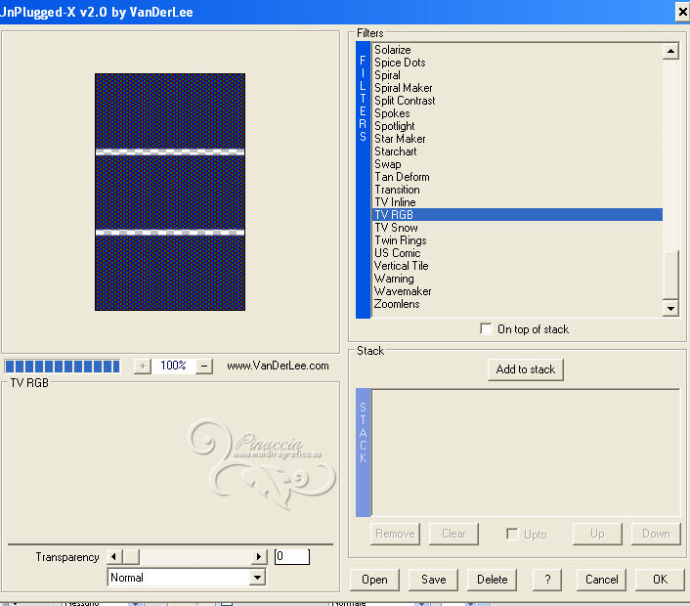
Task: Click the Transparency slider thumb
Action: point(131,557)
